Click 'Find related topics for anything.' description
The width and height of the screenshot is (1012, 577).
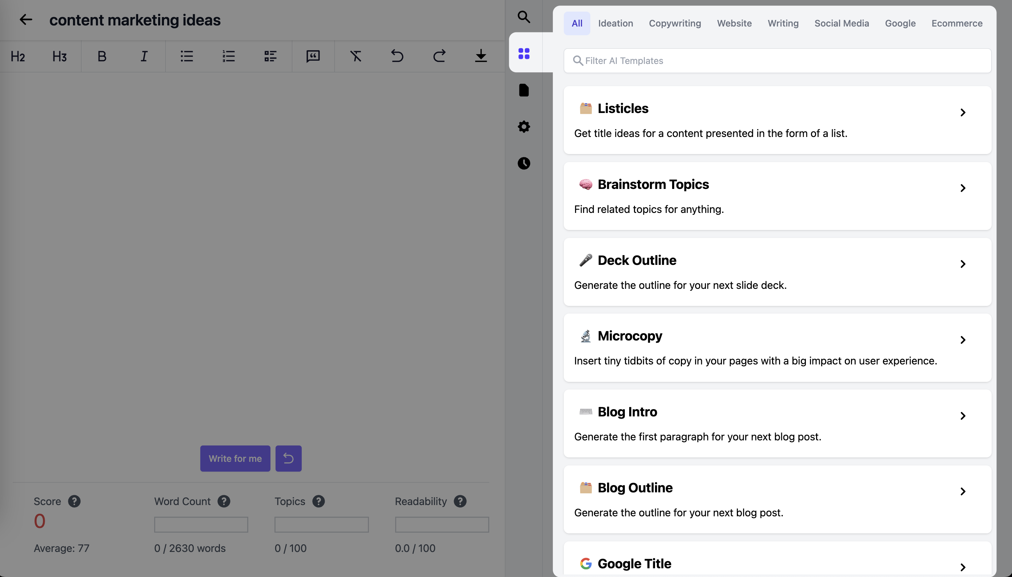(x=648, y=209)
